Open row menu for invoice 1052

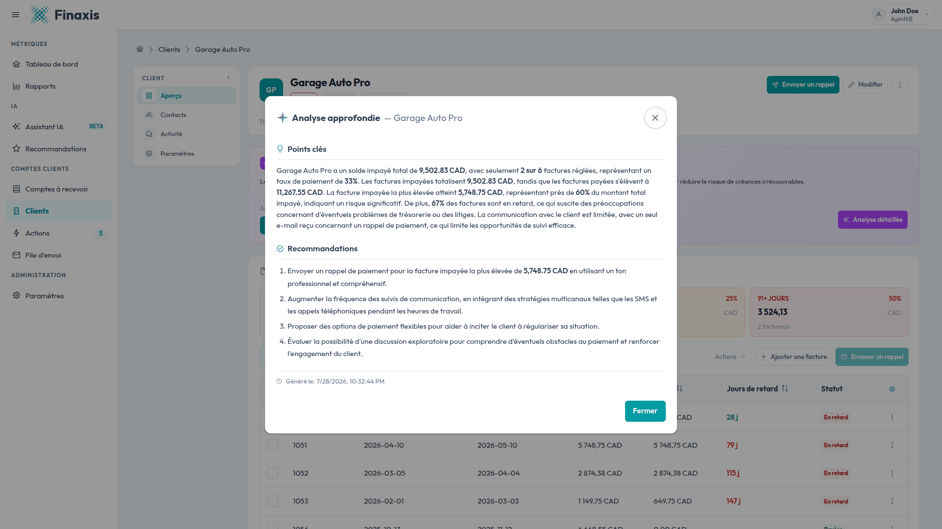pos(892,473)
